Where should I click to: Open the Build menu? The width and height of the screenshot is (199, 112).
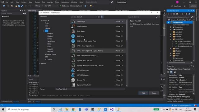pyautogui.click(x=30, y=2)
